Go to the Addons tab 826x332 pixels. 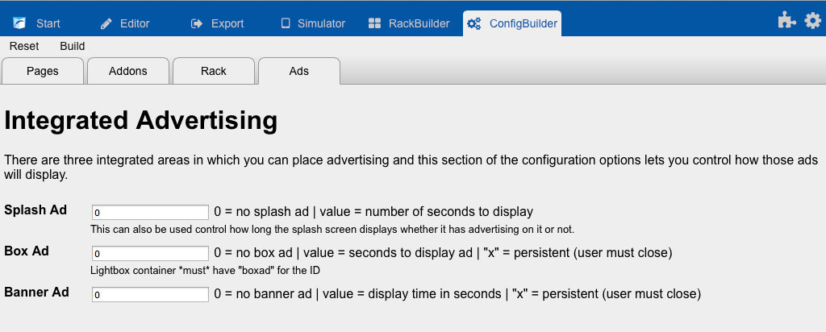coord(128,71)
